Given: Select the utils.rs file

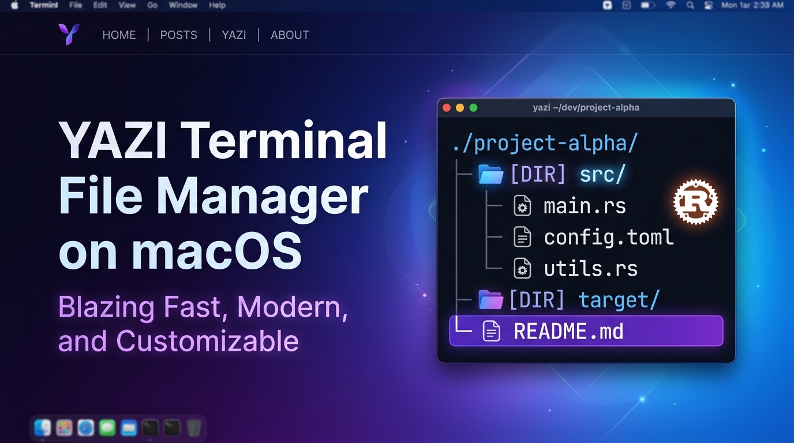Looking at the screenshot, I should (591, 269).
